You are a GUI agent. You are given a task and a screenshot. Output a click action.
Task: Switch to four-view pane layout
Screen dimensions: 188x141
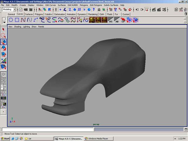(x=4, y=81)
